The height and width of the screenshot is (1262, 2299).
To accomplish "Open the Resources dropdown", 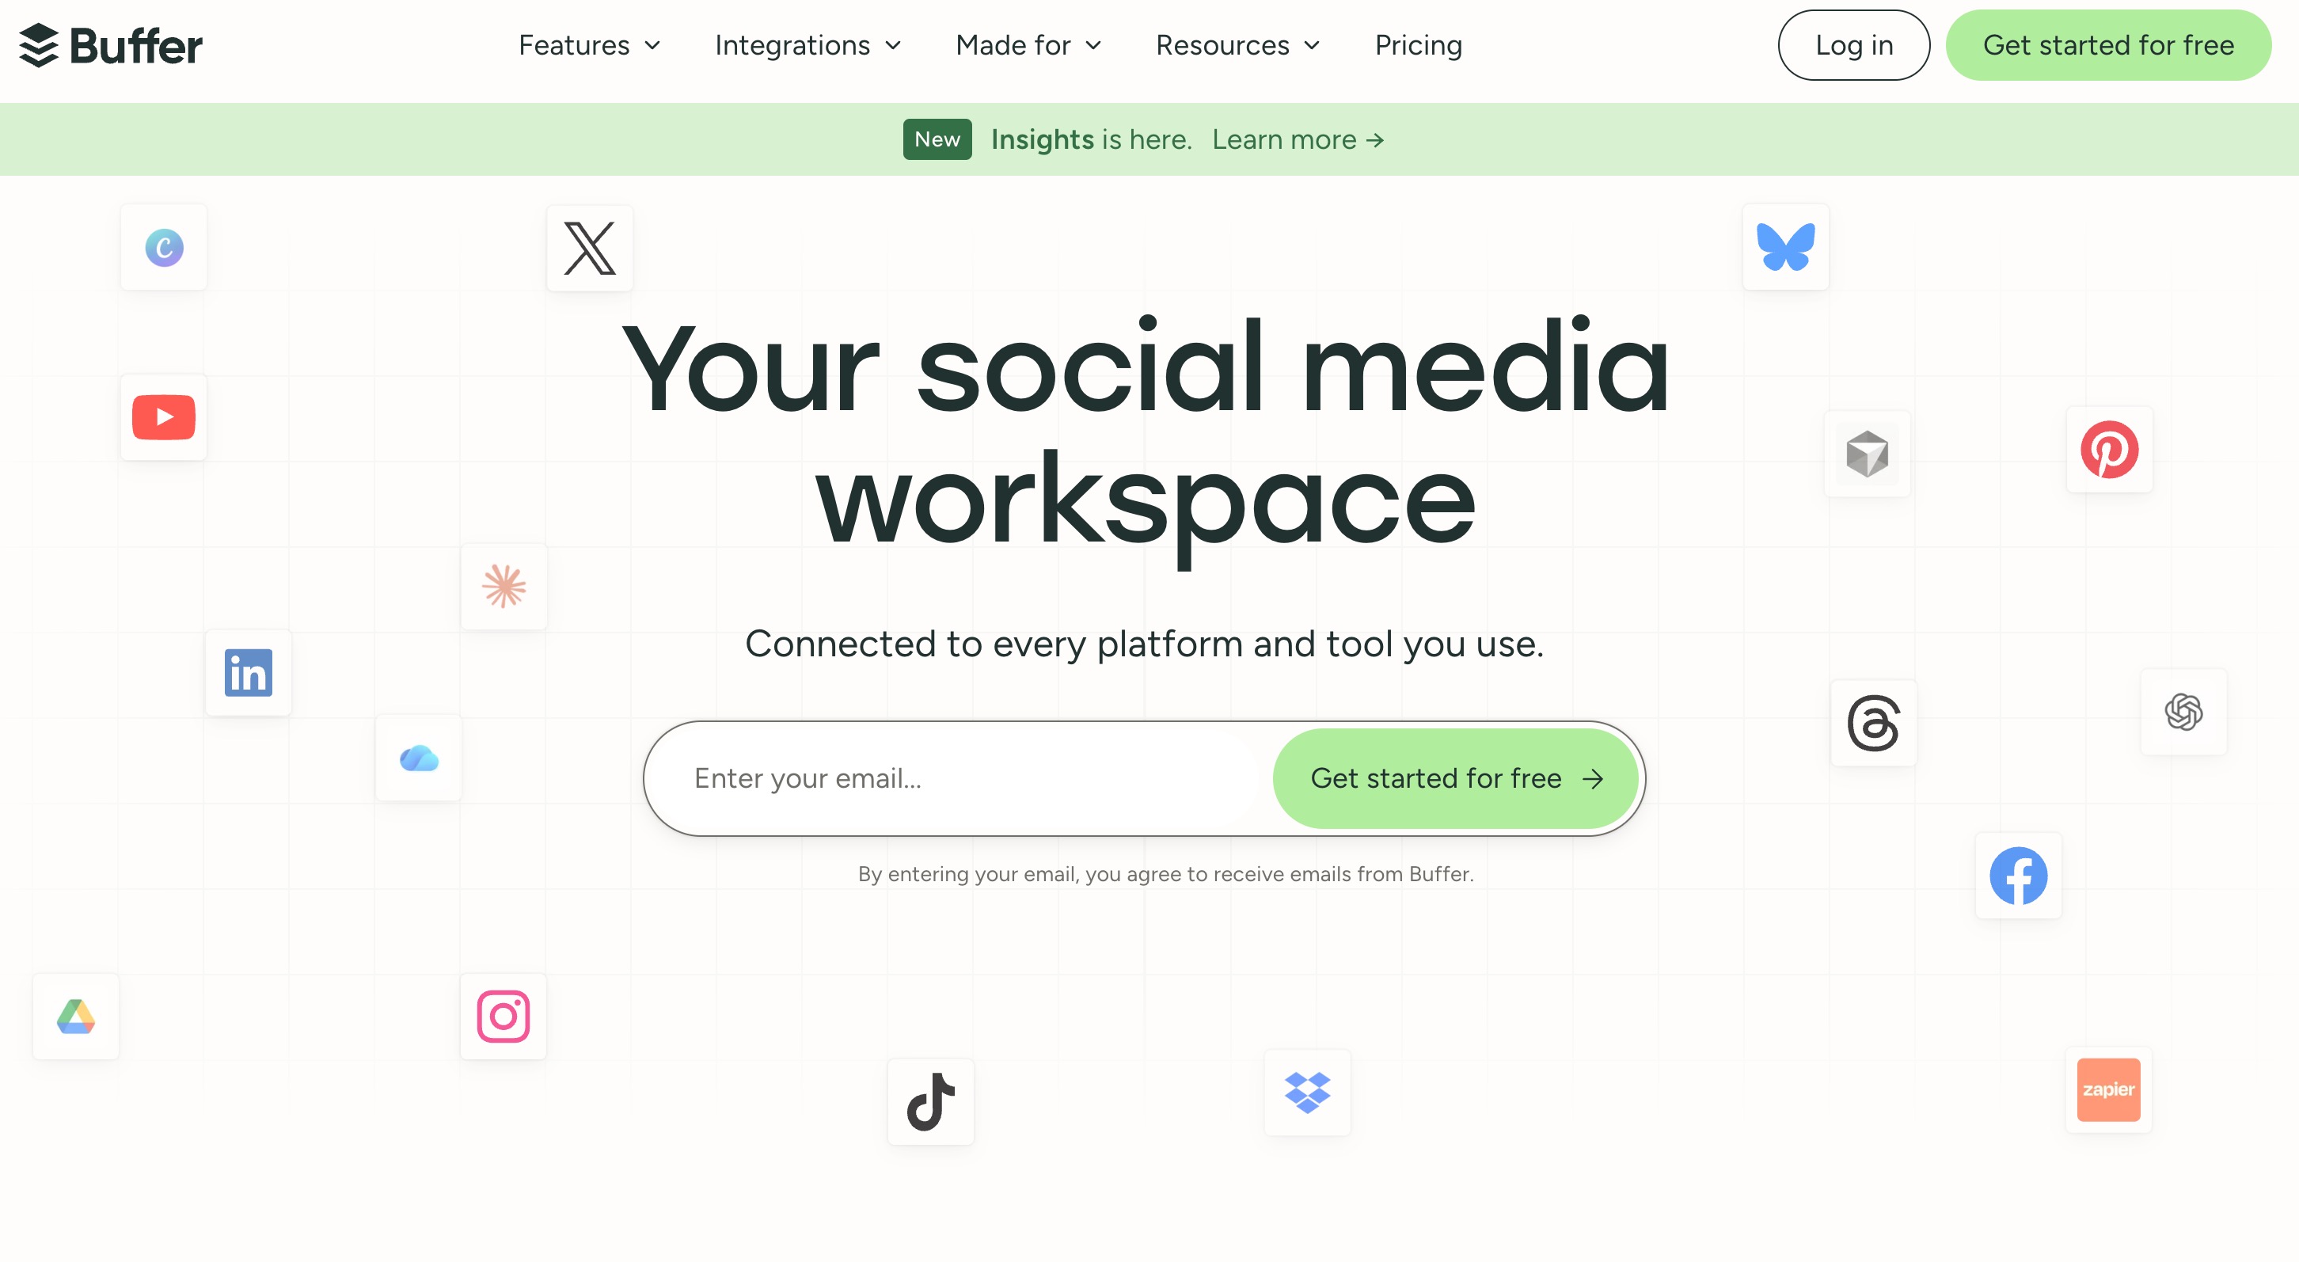I will click(1237, 45).
